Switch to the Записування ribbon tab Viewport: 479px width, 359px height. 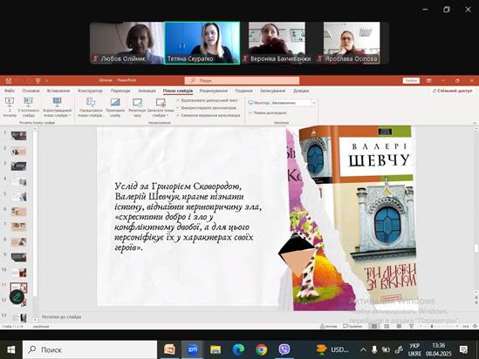pyautogui.click(x=272, y=91)
